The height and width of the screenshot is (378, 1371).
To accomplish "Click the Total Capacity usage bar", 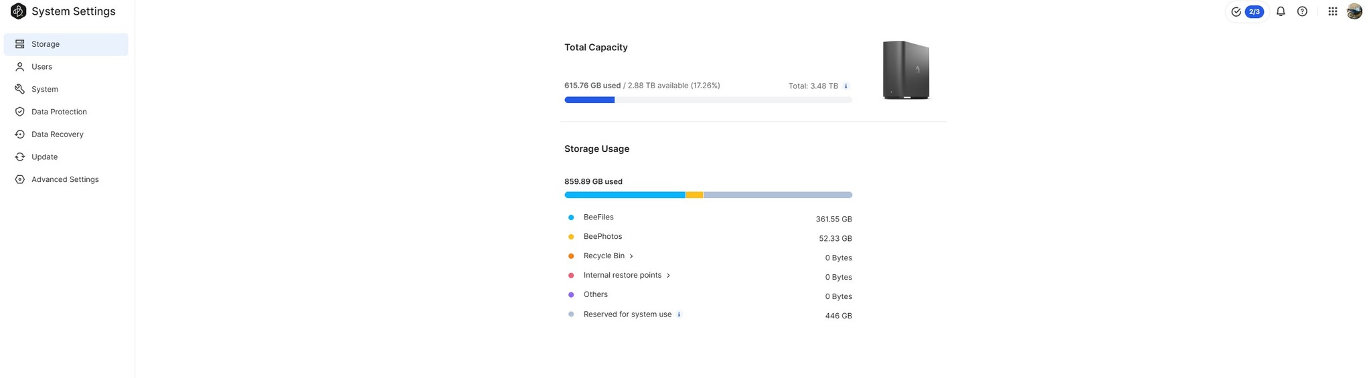I will [x=708, y=100].
